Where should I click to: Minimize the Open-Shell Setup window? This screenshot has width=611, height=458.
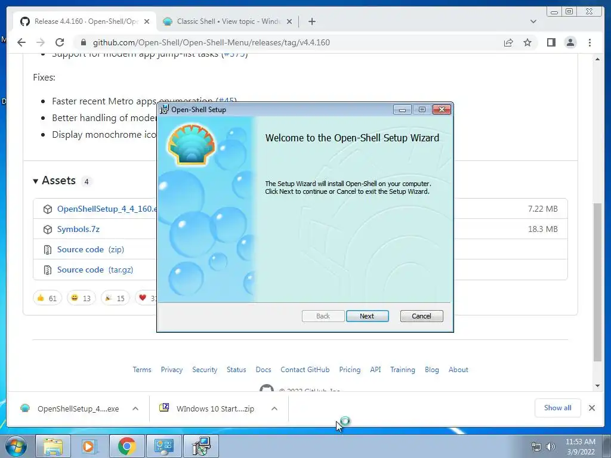402,110
